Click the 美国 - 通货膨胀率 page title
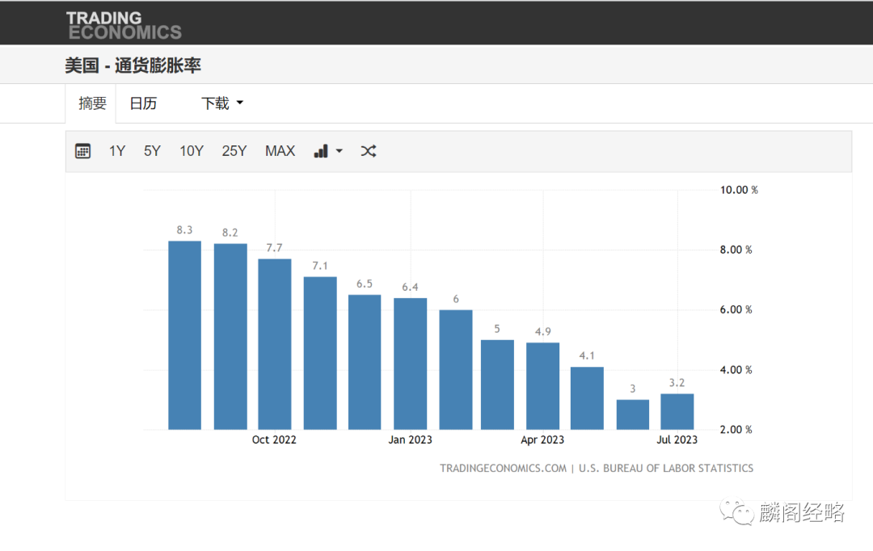This screenshot has height=551, width=873. (133, 65)
